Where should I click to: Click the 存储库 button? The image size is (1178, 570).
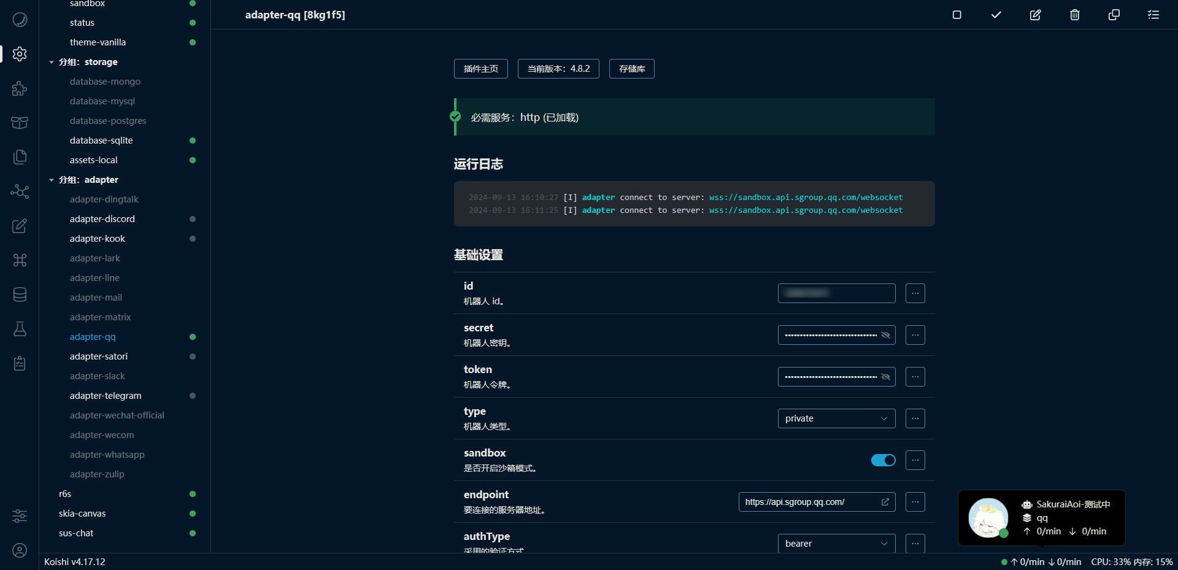click(x=631, y=69)
